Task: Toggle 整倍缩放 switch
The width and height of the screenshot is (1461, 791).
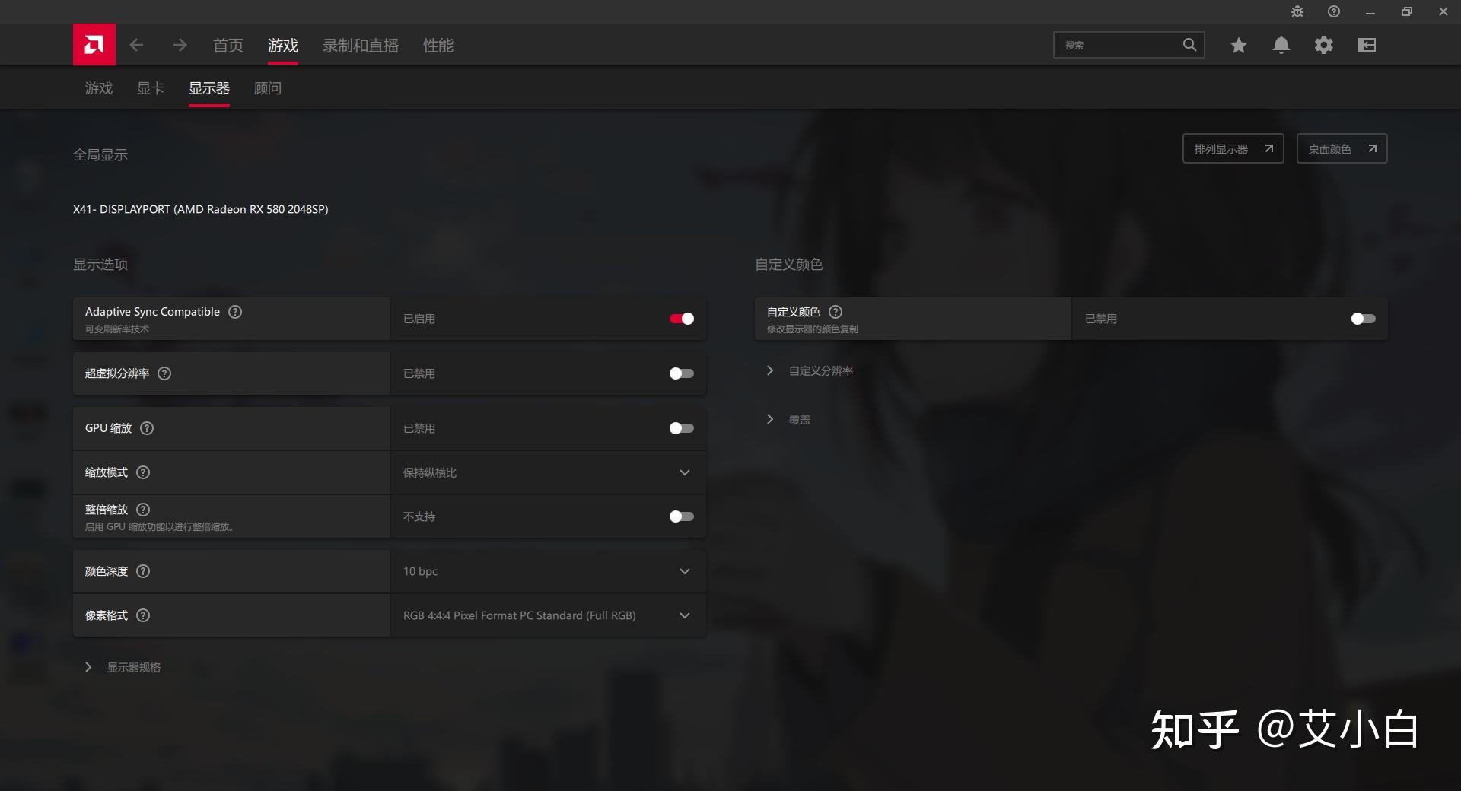Action: click(682, 516)
